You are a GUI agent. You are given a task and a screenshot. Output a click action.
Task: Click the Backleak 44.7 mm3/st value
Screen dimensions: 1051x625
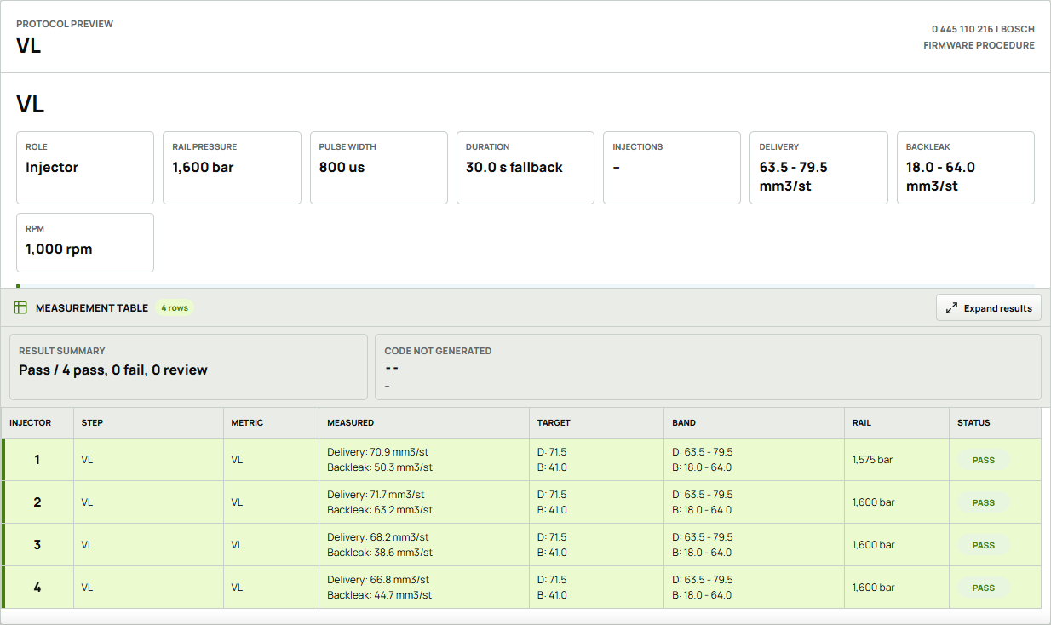point(379,595)
